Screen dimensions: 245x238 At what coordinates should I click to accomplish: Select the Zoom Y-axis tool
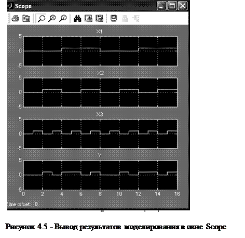63,18
